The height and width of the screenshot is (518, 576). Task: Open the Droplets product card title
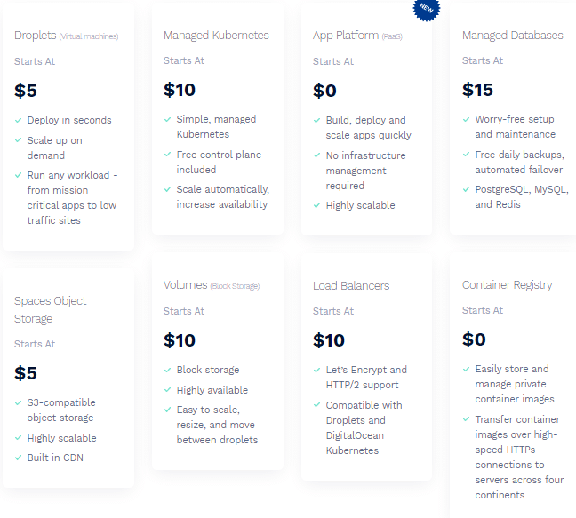[66, 36]
